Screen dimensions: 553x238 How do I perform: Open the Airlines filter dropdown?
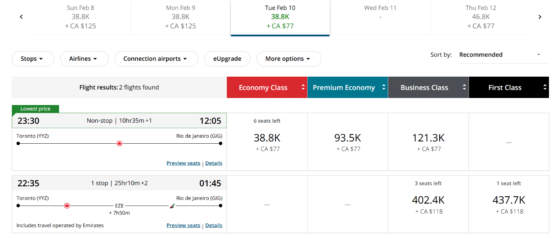click(84, 59)
